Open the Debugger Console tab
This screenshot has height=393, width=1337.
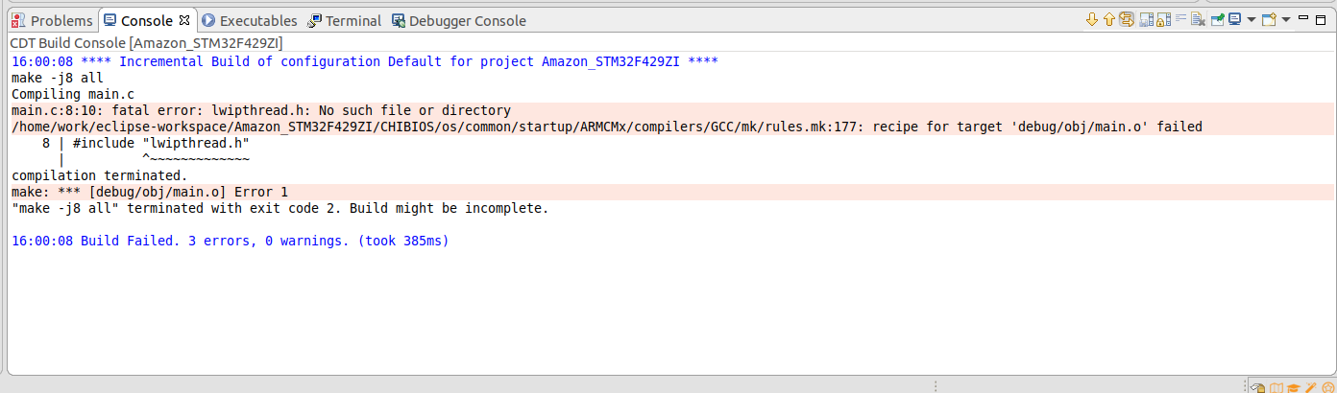[x=459, y=20]
